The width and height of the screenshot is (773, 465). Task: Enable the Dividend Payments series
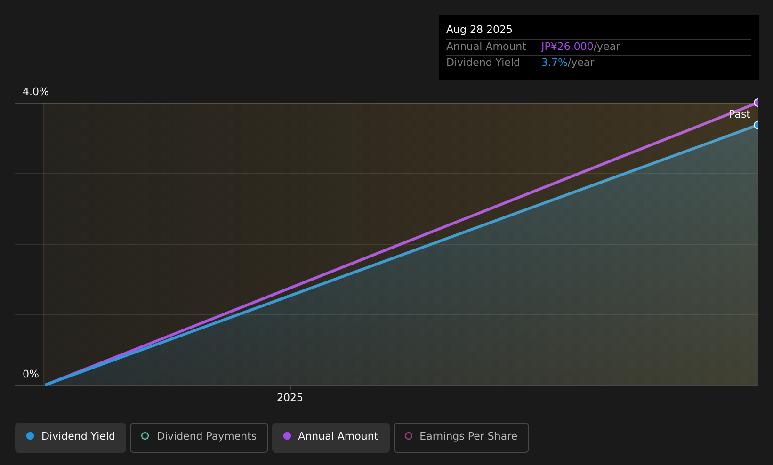click(x=199, y=438)
